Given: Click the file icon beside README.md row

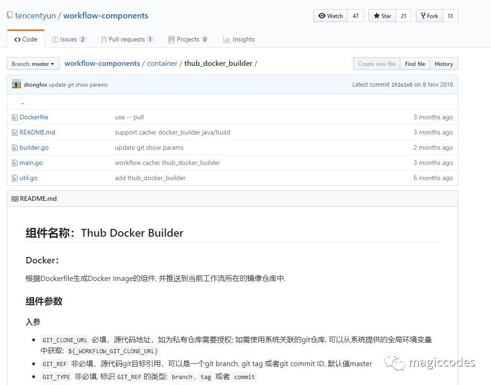Looking at the screenshot, I should [14, 133].
